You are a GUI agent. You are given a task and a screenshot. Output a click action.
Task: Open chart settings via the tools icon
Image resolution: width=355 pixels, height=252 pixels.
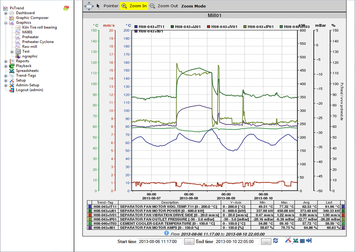point(288,241)
